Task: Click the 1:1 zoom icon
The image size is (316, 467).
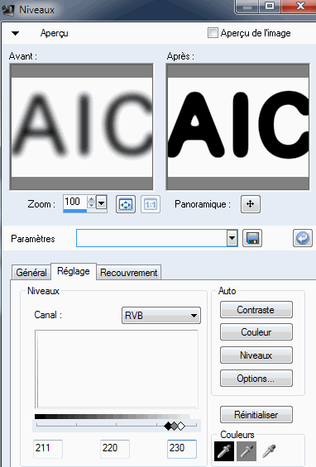Action: point(151,204)
